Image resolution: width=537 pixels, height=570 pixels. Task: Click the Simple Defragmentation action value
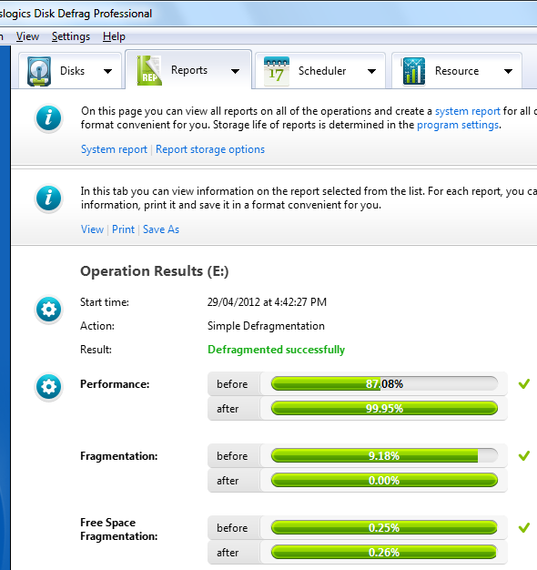click(266, 326)
